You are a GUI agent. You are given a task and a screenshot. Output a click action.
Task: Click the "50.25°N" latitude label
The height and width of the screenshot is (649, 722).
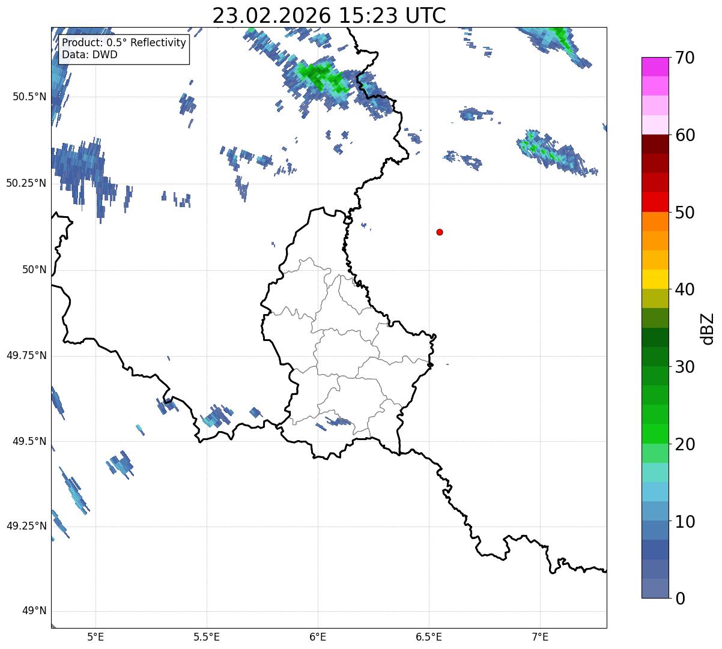click(26, 183)
